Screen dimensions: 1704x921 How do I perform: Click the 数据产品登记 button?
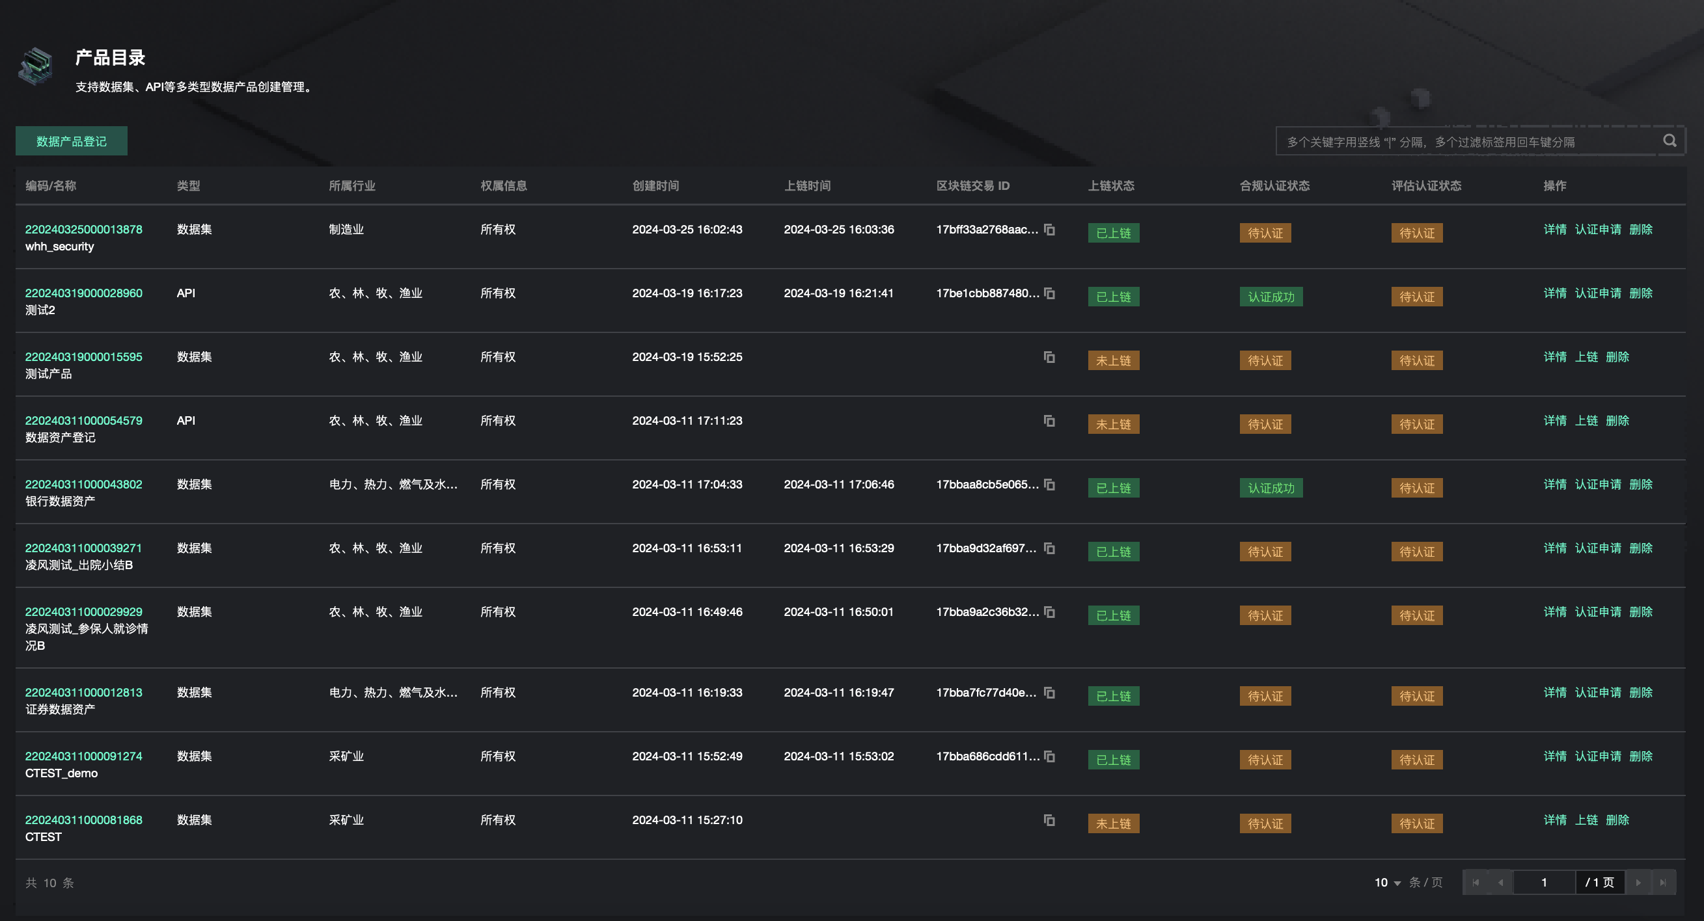[x=72, y=141]
